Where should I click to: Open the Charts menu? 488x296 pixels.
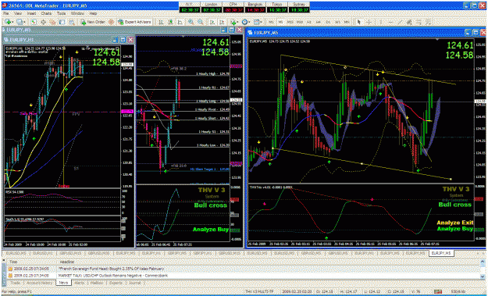tap(46, 14)
